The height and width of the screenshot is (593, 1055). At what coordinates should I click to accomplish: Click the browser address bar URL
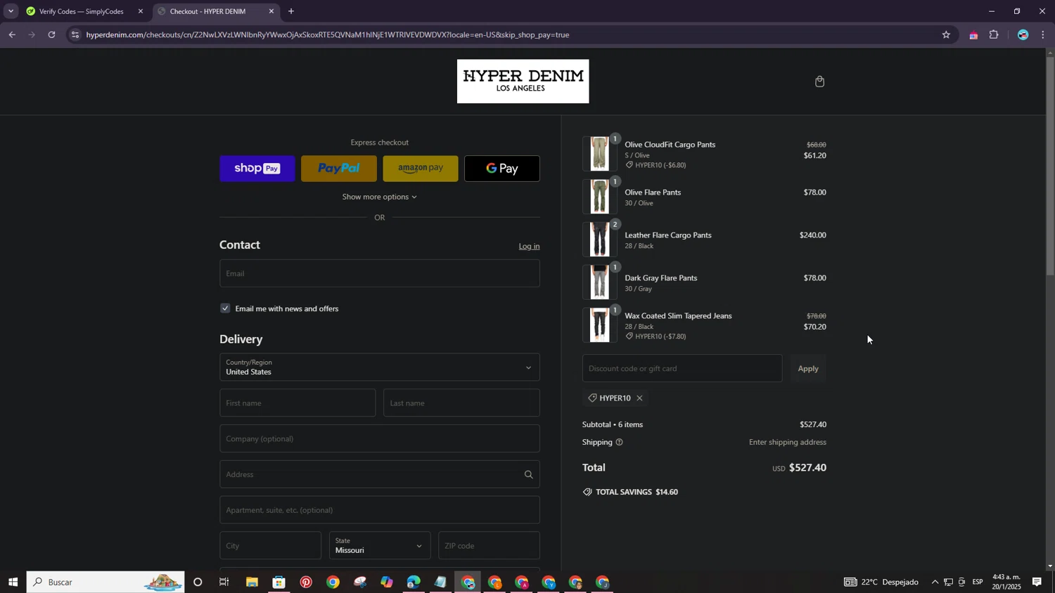click(328, 34)
